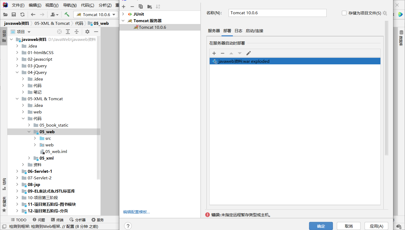The image size is (405, 230).
Task: Switch to 日志 tab
Action: tap(238, 31)
